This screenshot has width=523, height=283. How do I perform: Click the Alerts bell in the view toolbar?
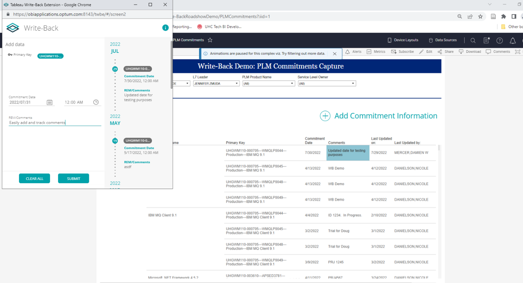(x=348, y=51)
